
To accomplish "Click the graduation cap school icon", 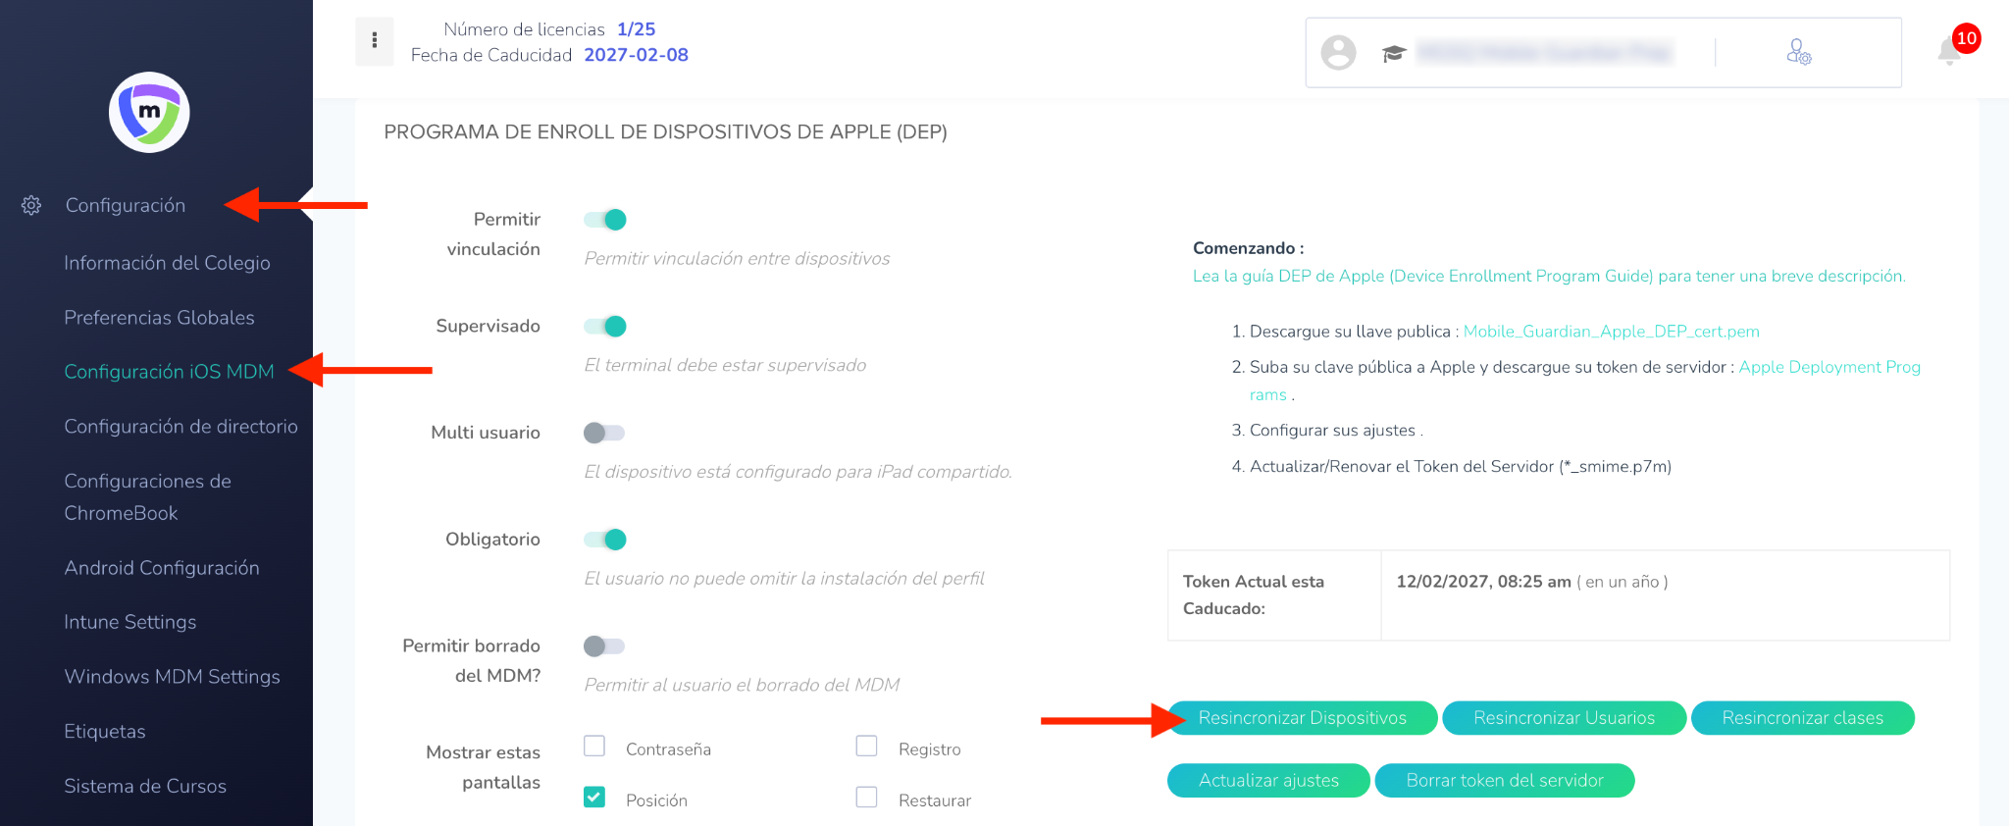I will pyautogui.click(x=1394, y=53).
